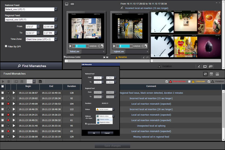
Task: Toggle the Synchronous Control checkbox under players
Action: (65, 57)
